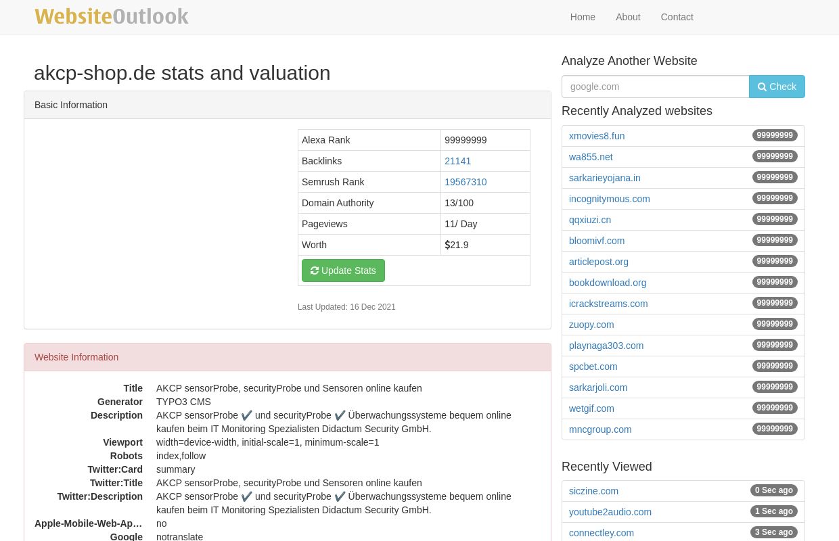Open the About menu item

tap(628, 17)
